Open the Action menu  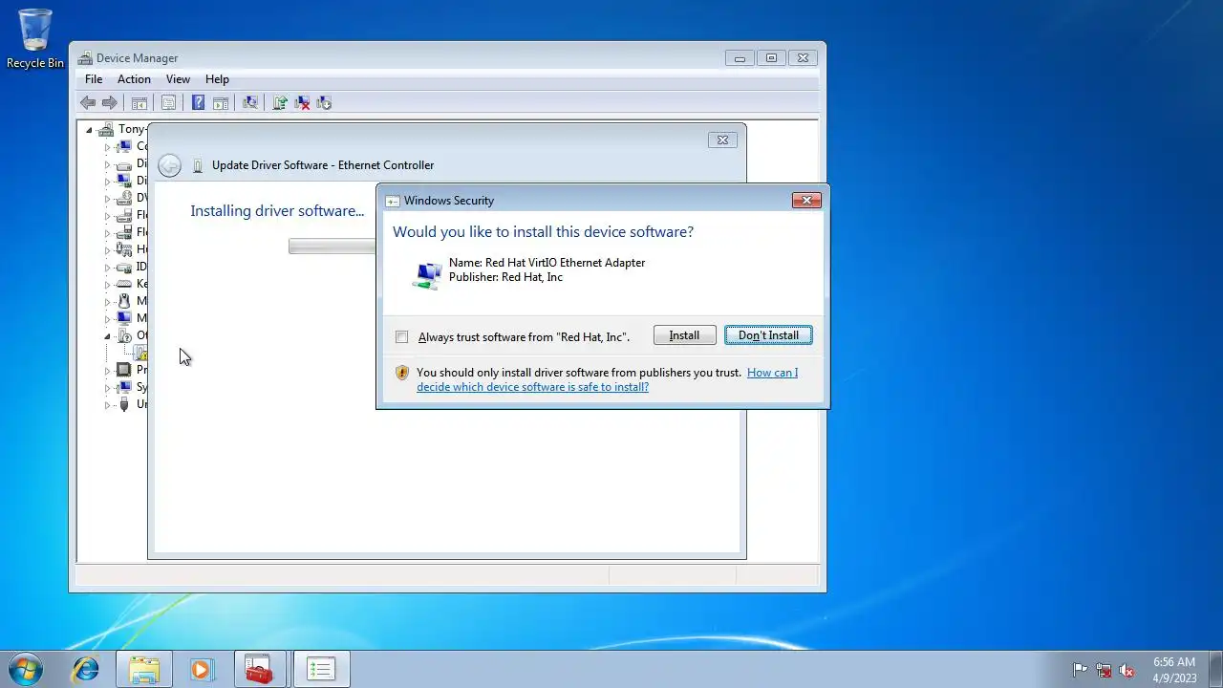[x=134, y=79]
